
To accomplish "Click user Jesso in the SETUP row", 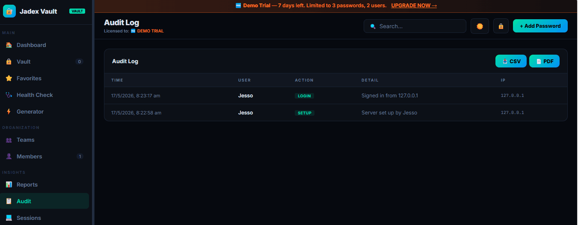I will (246, 113).
